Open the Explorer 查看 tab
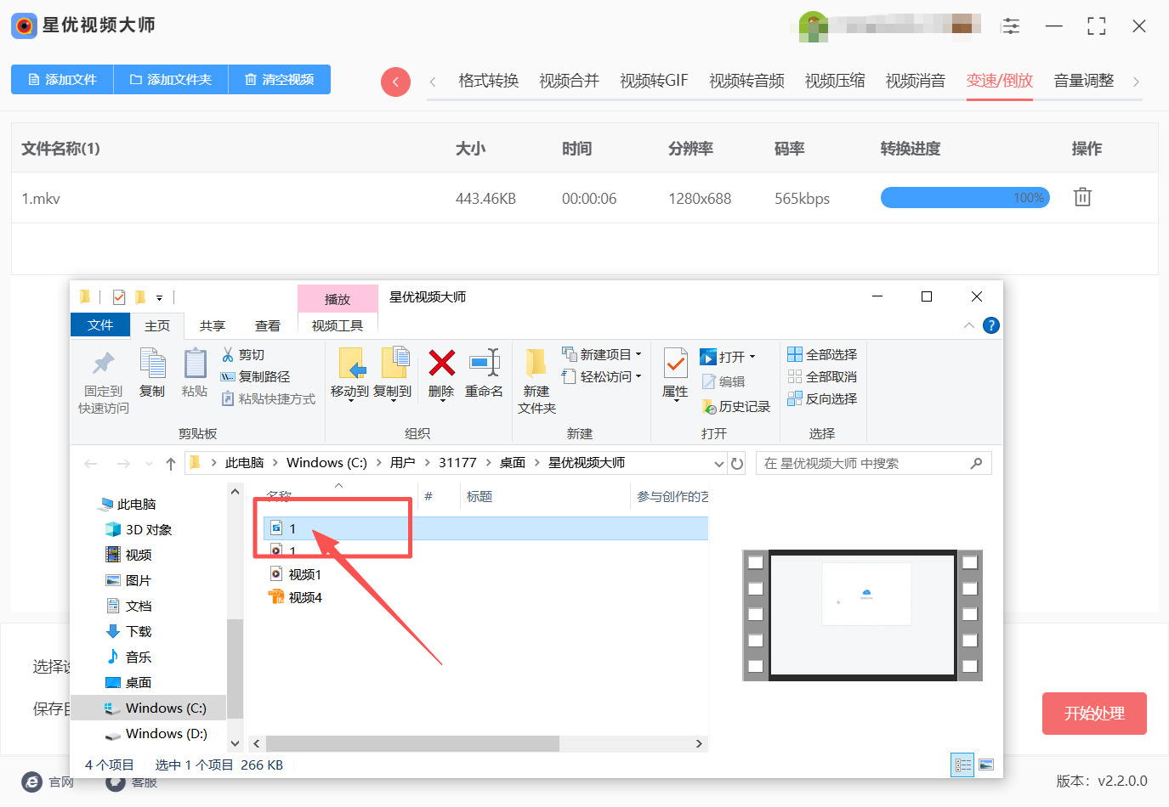1169x807 pixels. pyautogui.click(x=268, y=326)
